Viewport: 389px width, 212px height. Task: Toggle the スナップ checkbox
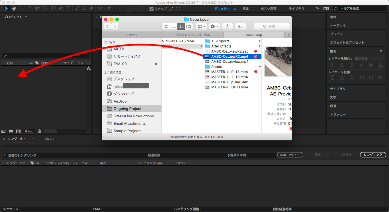(151, 9)
